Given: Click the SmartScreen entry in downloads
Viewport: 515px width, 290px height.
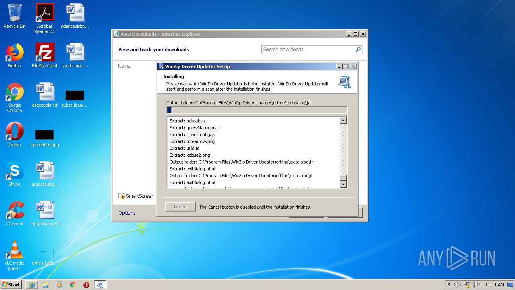Looking at the screenshot, I should [136, 196].
